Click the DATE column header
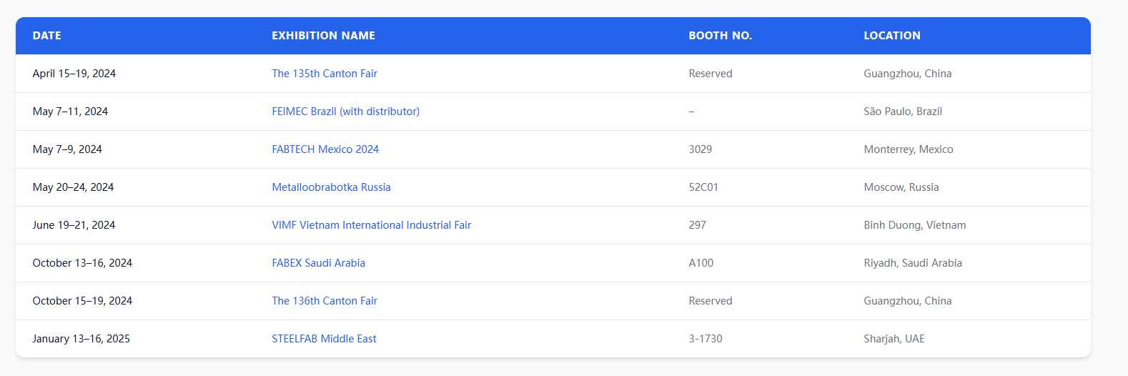This screenshot has height=376, width=1128. (47, 36)
